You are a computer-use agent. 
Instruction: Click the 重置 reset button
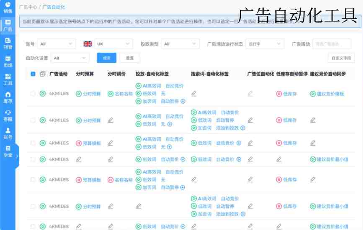tap(130, 58)
